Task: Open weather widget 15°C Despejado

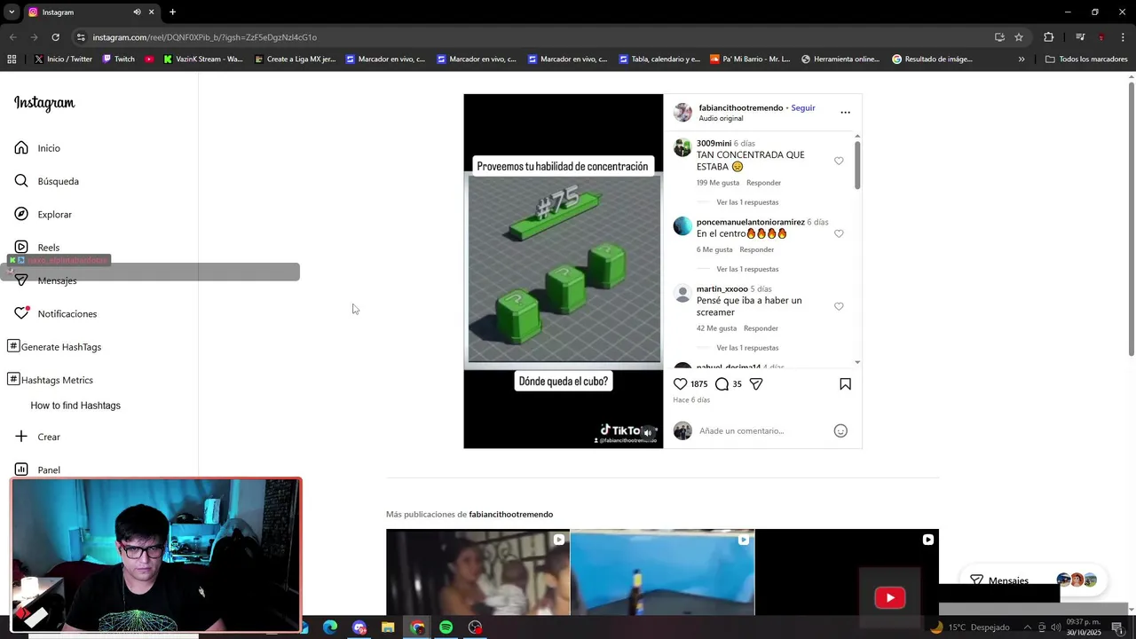Action: tap(969, 627)
